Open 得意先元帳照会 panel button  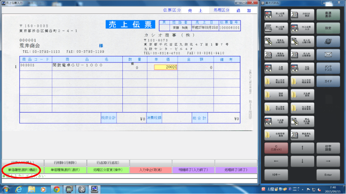tap(276, 55)
